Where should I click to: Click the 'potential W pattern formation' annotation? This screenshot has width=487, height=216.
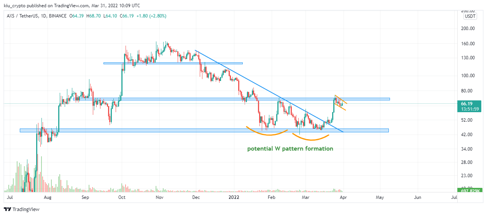click(290, 149)
